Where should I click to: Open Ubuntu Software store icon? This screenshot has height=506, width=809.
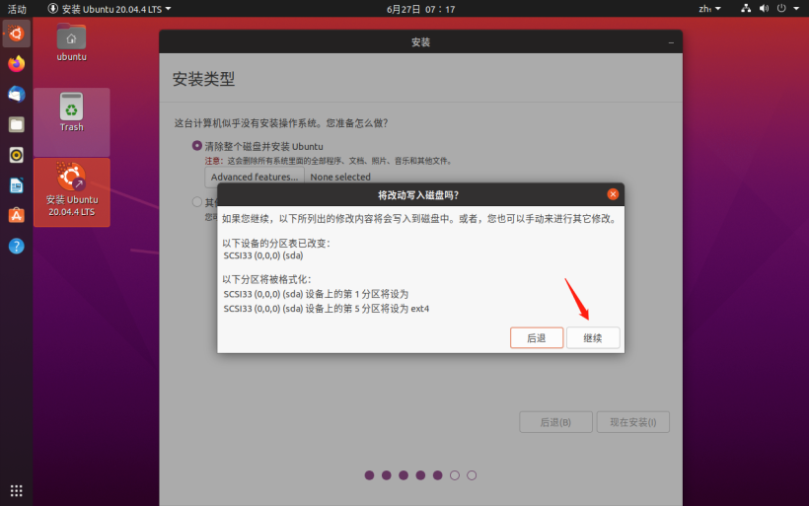pos(16,215)
